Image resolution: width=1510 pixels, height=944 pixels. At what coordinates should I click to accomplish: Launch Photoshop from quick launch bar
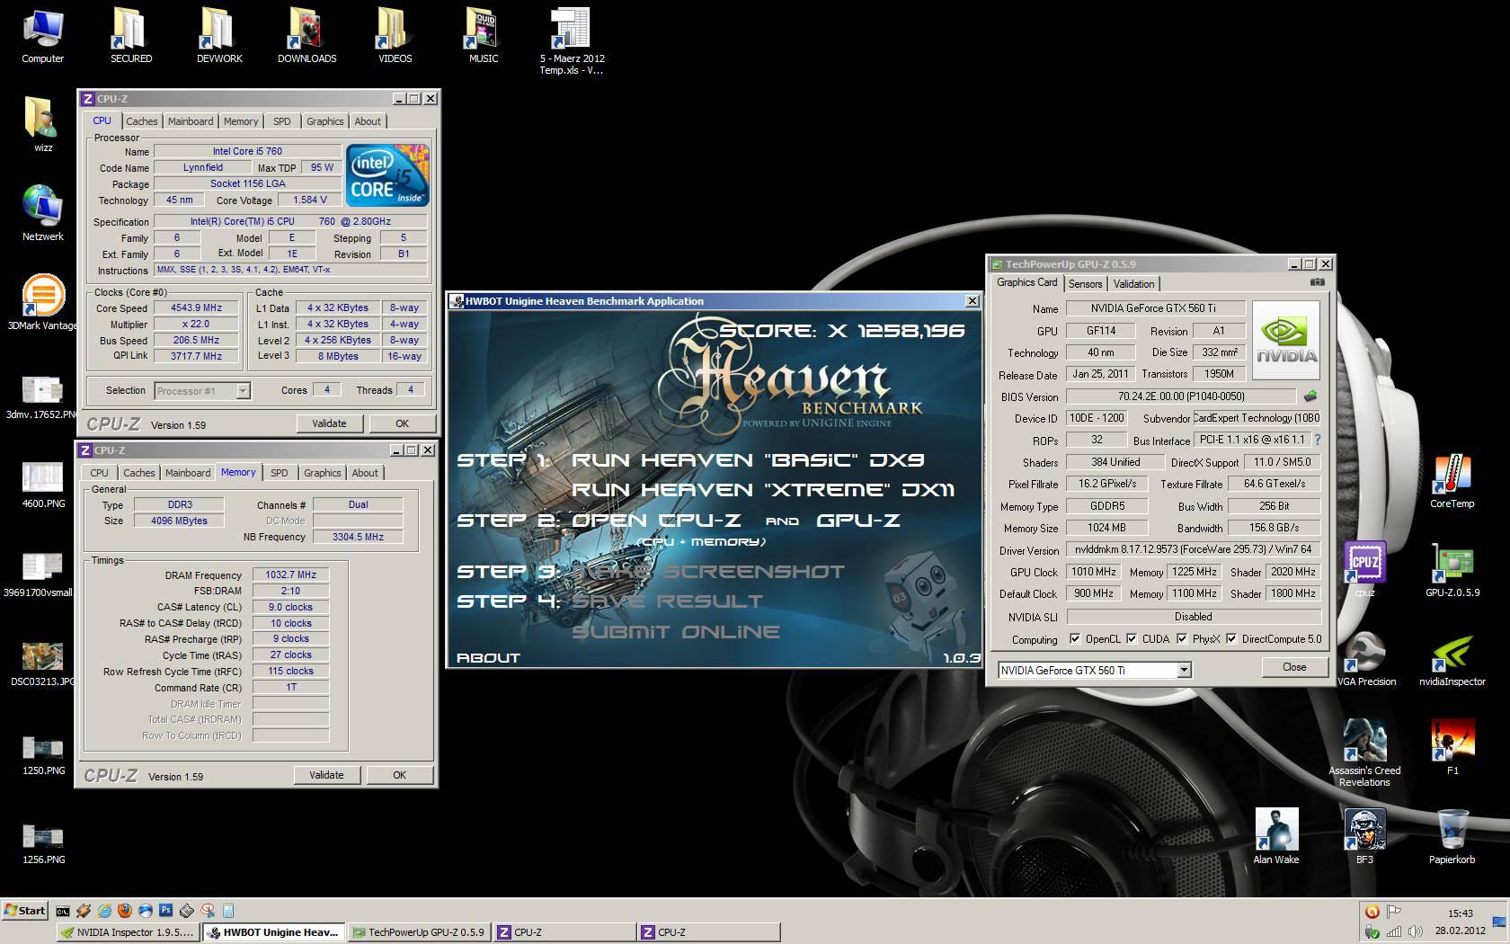pos(166,911)
